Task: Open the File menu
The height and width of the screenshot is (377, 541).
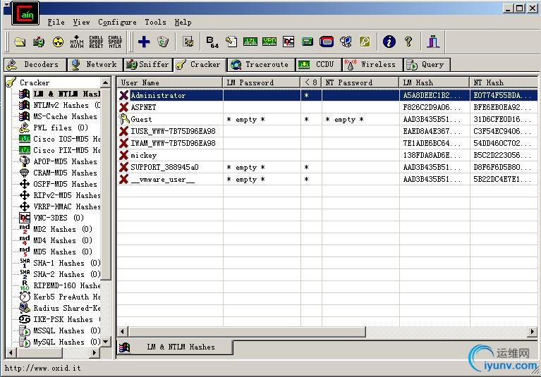Action: click(x=56, y=22)
